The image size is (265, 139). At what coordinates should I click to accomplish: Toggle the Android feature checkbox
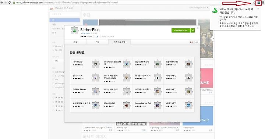click(x=53, y=83)
